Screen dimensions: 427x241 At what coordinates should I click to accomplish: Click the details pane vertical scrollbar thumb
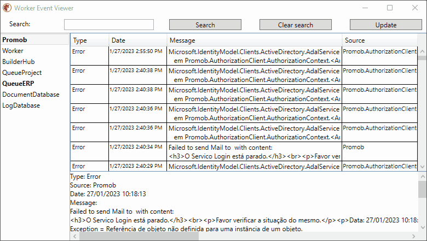tap(423, 190)
